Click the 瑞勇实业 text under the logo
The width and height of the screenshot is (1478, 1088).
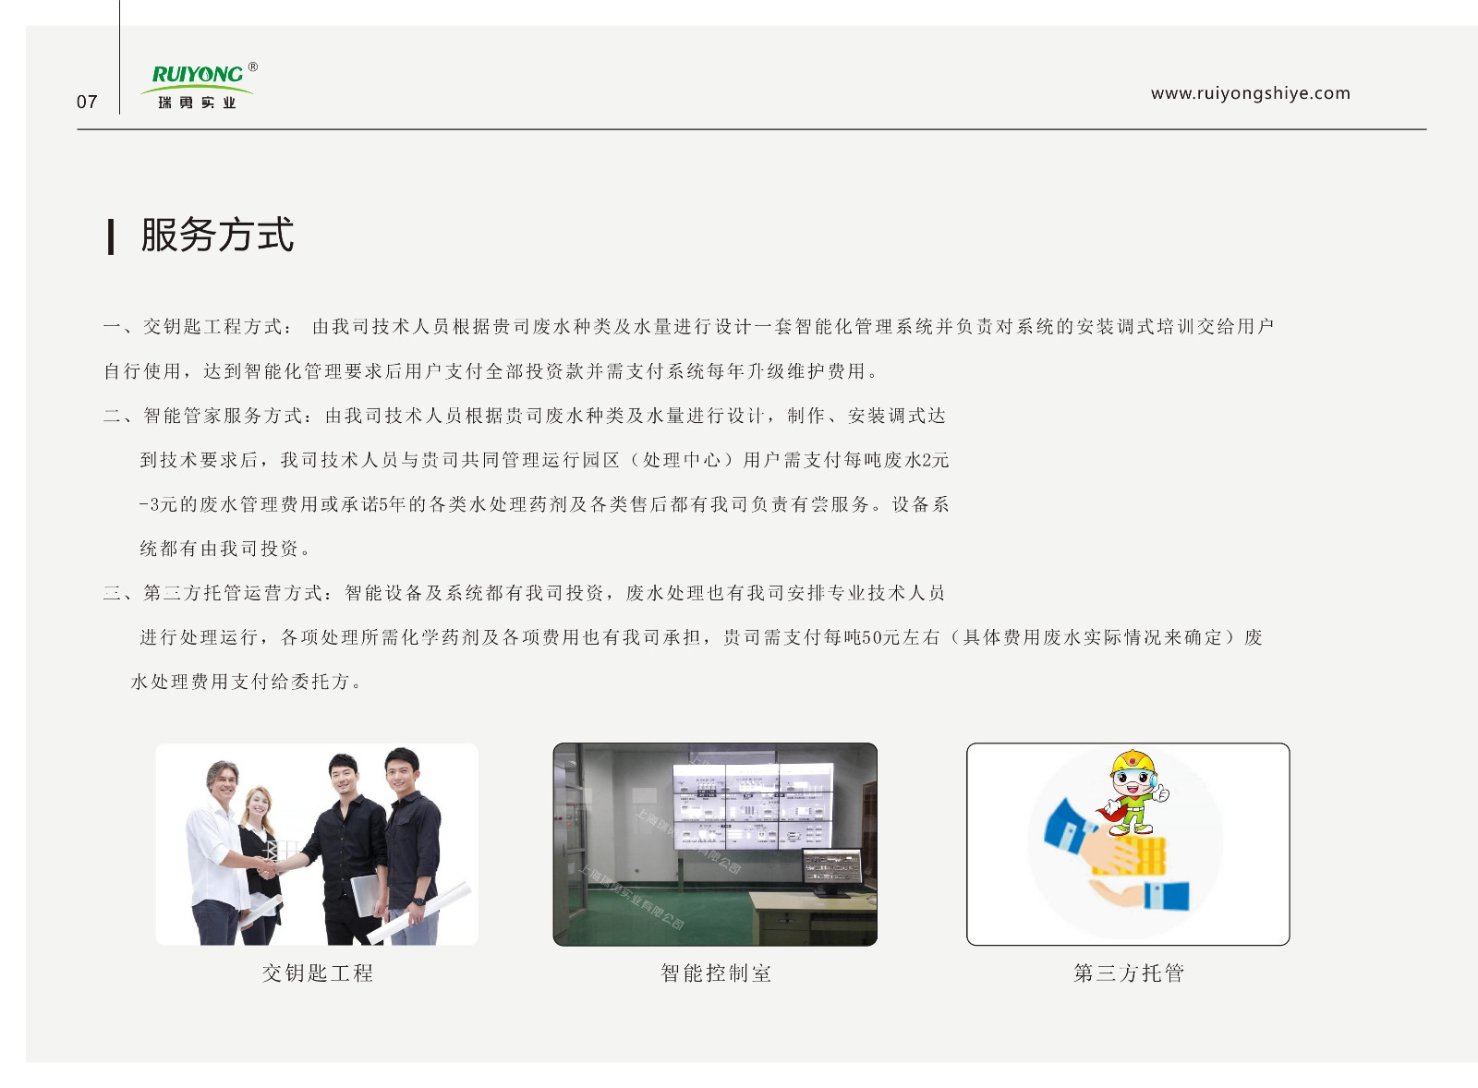tap(197, 103)
